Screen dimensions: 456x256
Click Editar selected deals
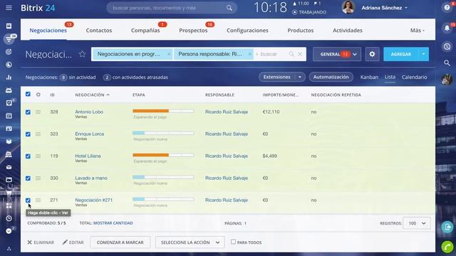point(73,242)
